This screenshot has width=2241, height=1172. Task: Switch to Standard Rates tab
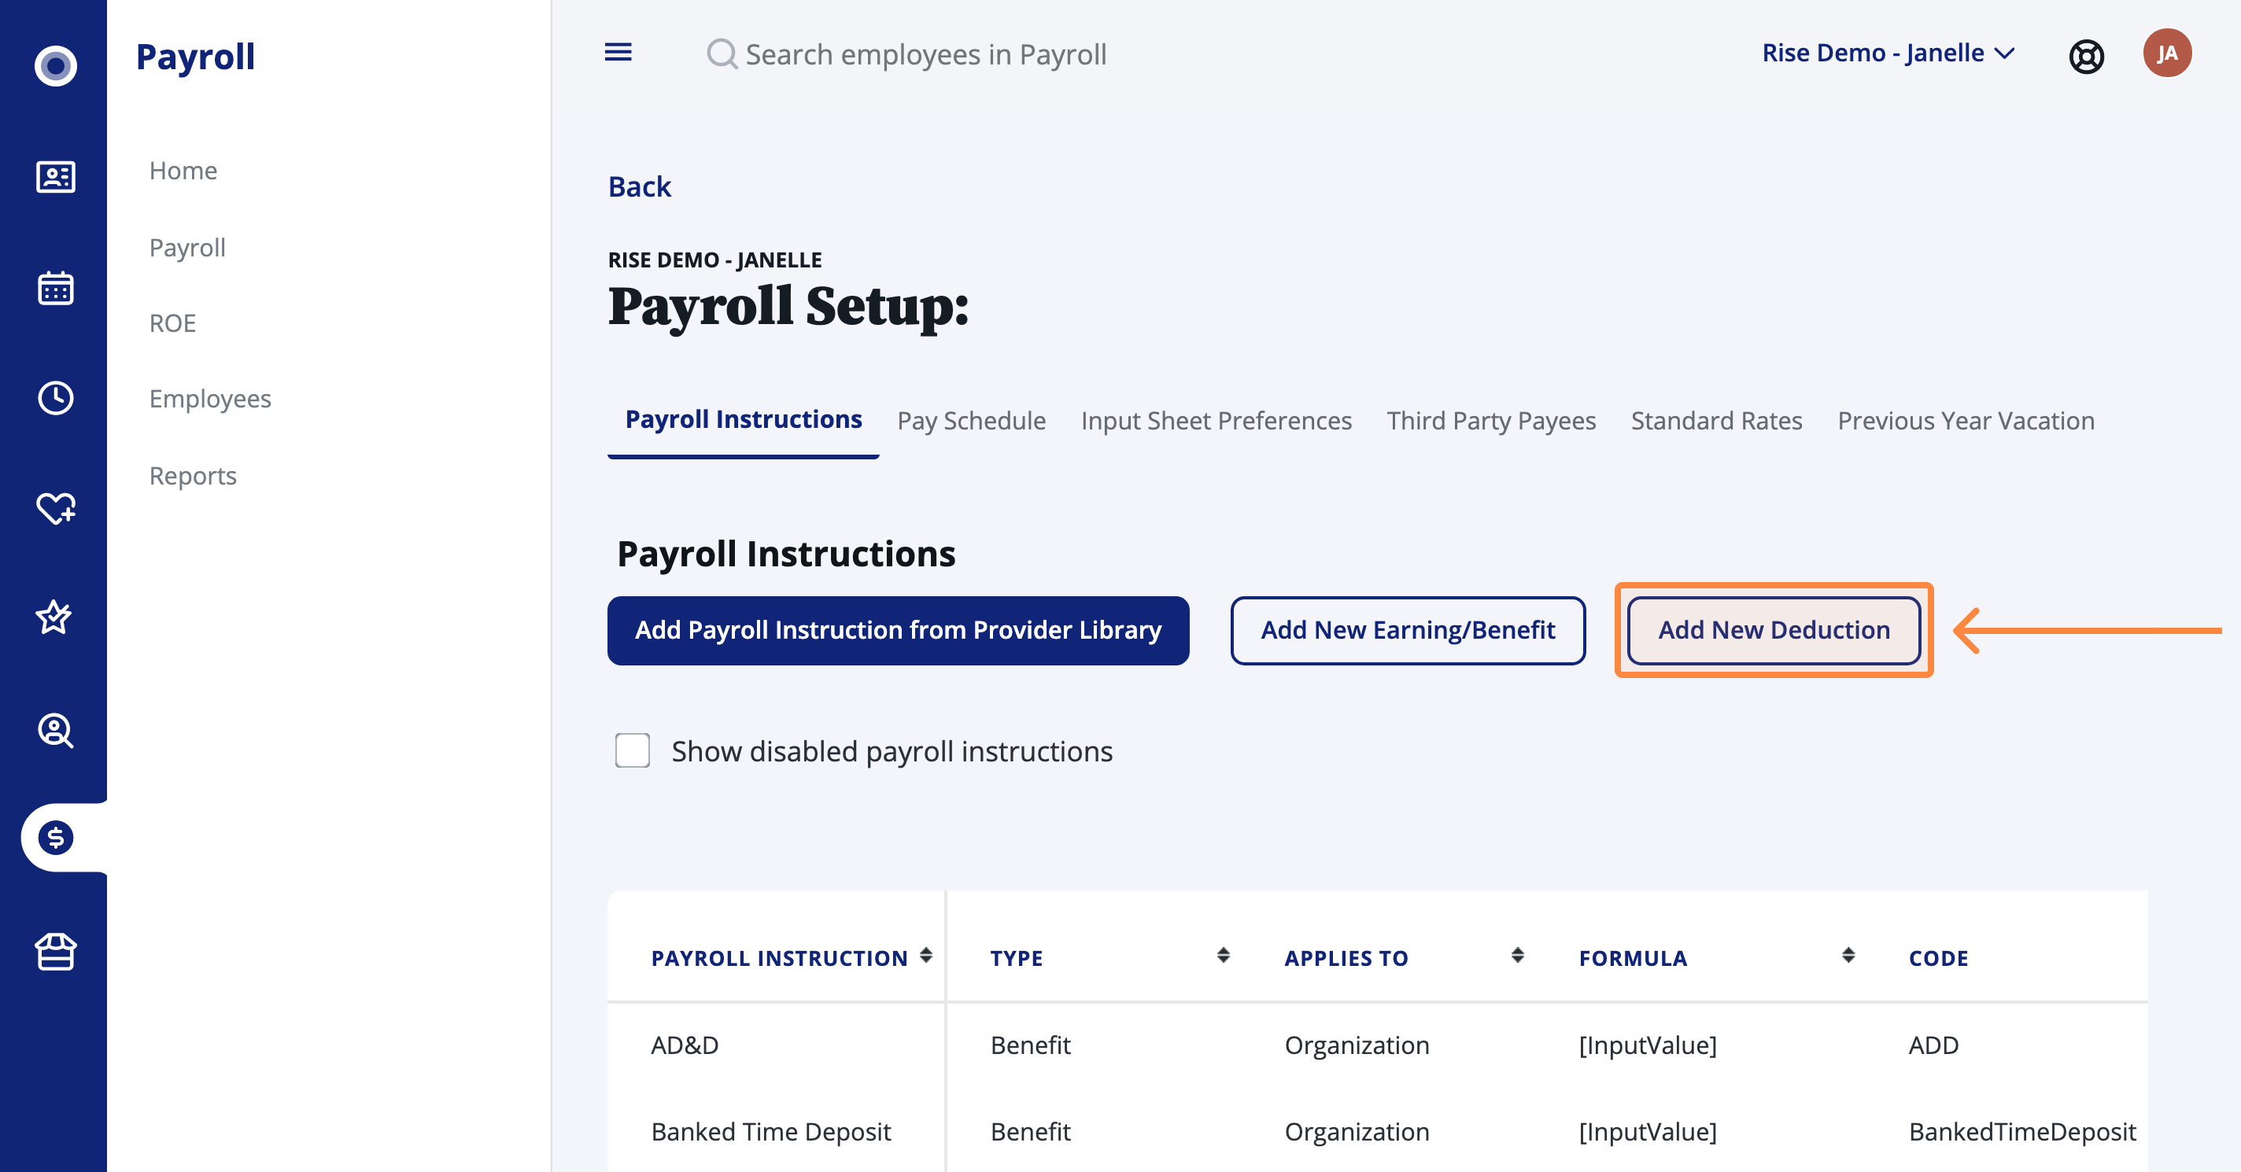[x=1715, y=421]
